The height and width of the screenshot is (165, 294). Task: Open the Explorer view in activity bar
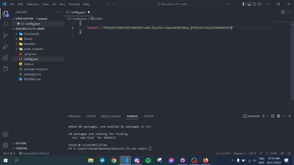click(6, 13)
